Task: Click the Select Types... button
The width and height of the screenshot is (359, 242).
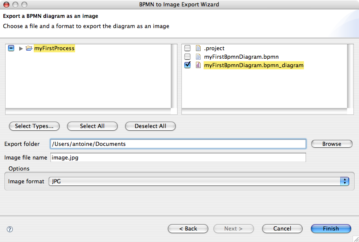Action: (x=34, y=126)
